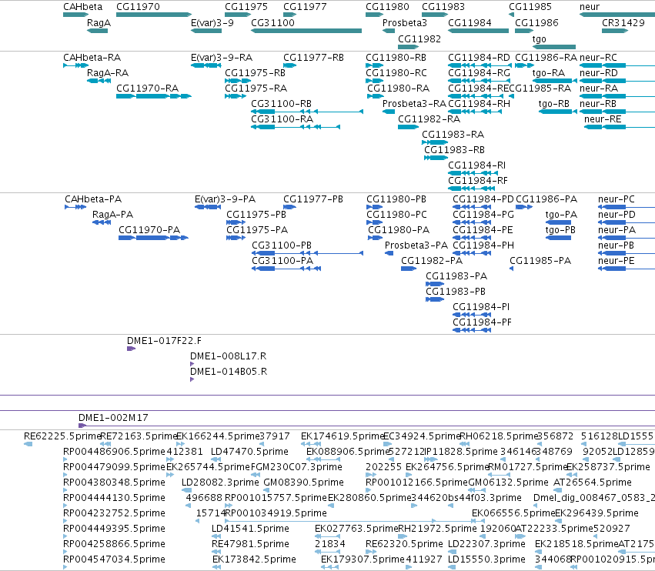Select the Prosbeta3-PA protein label
The height and width of the screenshot is (571, 655).
pyautogui.click(x=416, y=245)
